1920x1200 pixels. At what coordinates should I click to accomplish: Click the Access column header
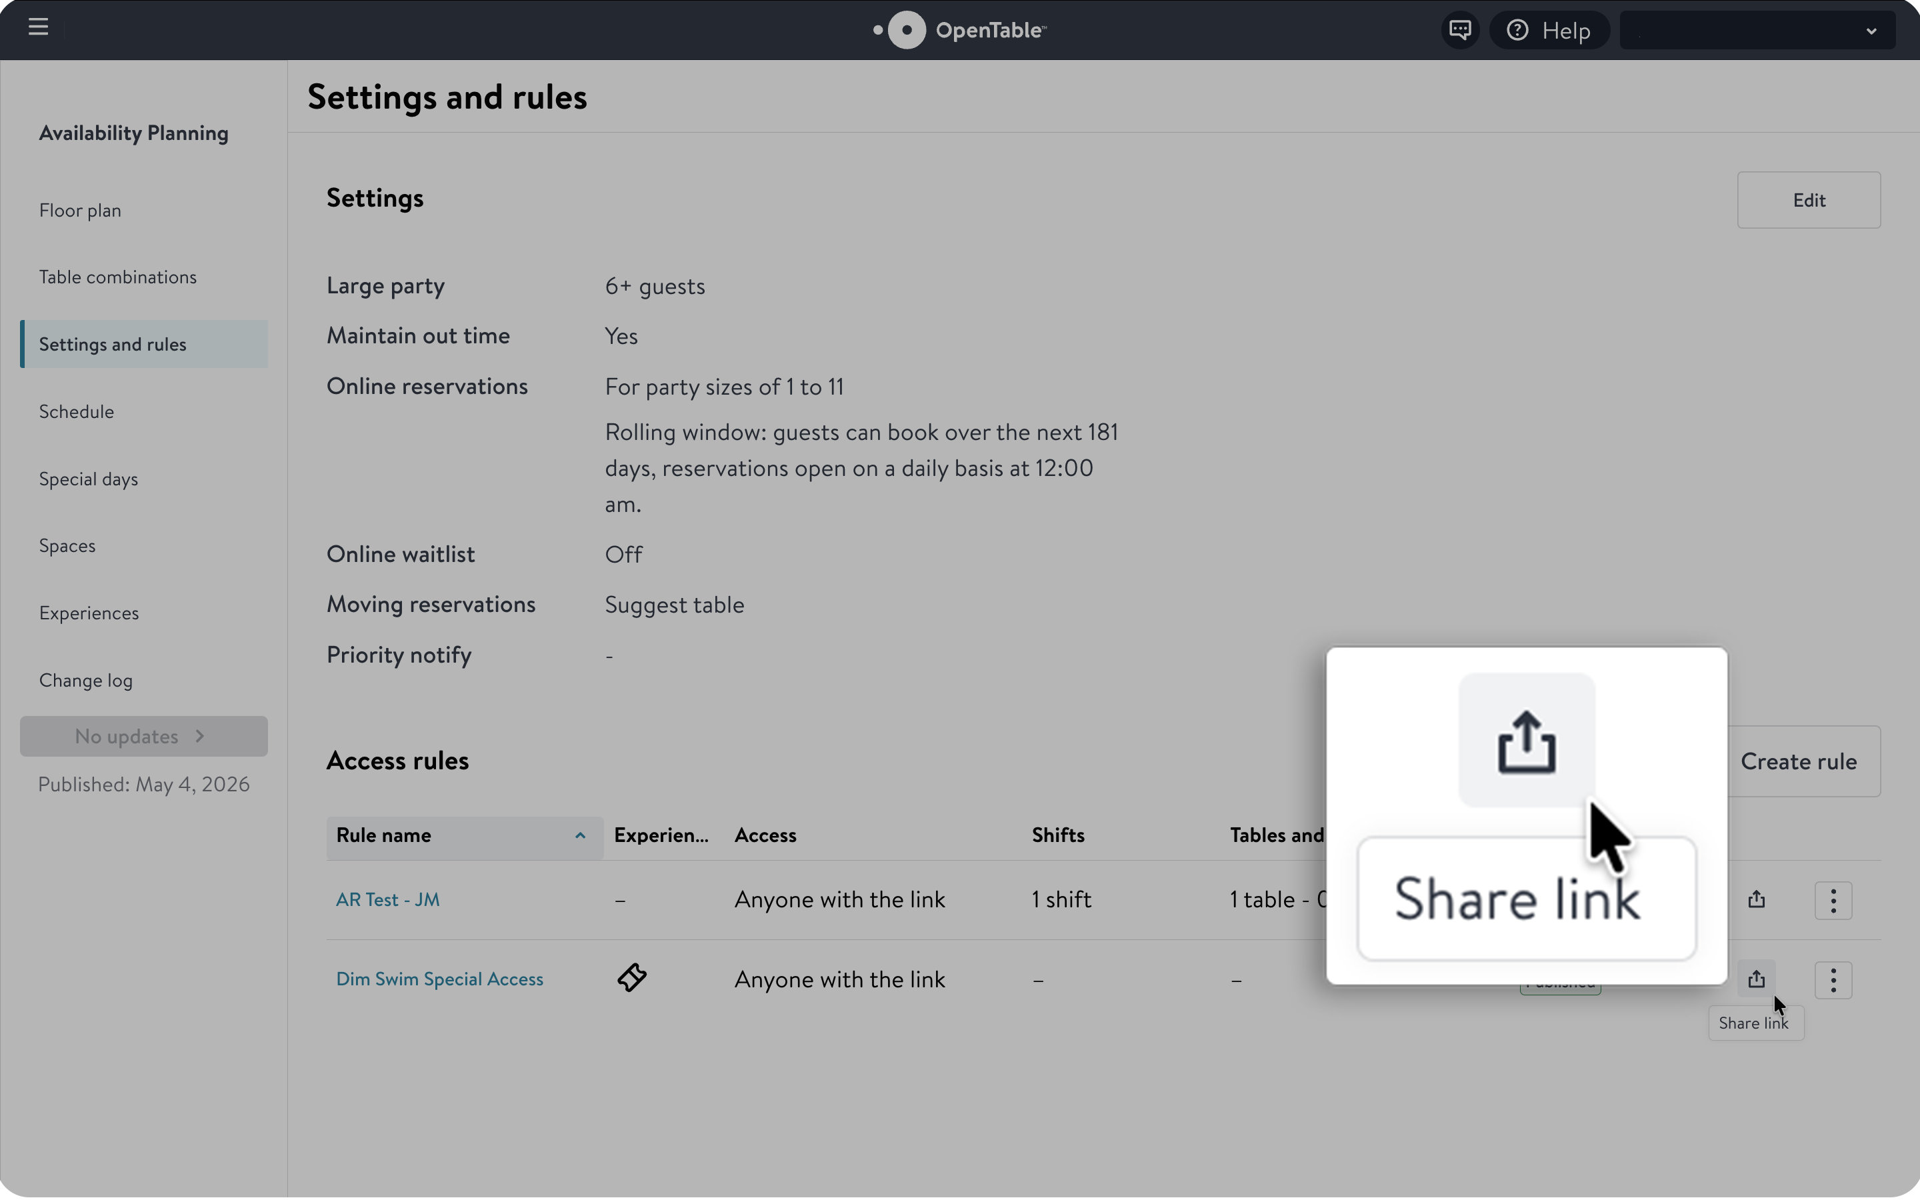pyautogui.click(x=765, y=835)
